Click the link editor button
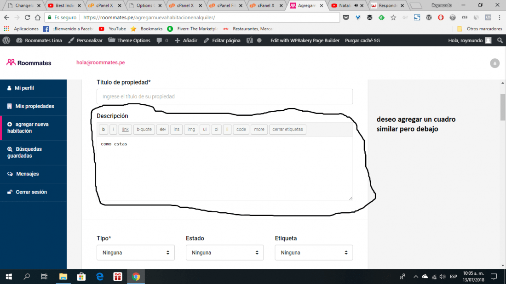Screen dimensions: 506x284 pyautogui.click(x=125, y=129)
